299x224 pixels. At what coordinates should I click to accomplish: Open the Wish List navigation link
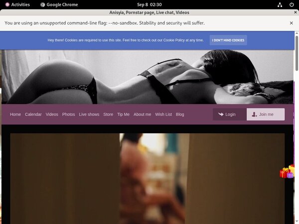(163, 114)
